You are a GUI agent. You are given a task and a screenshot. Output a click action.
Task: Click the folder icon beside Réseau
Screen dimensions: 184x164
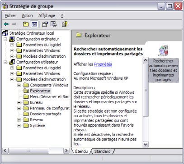tap(26, 120)
